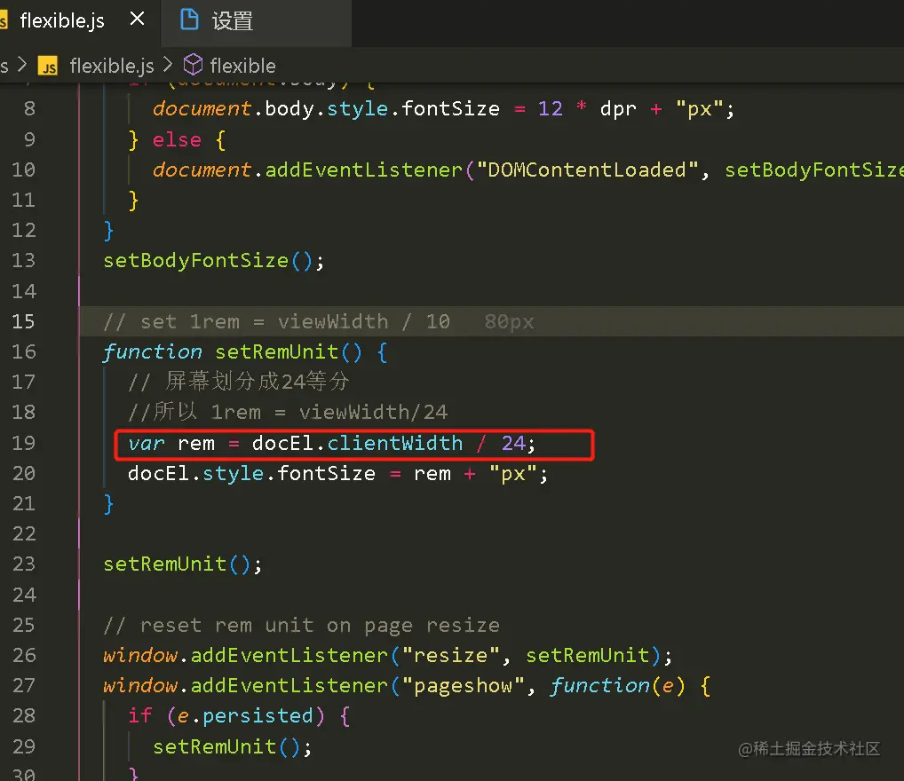Click clientWidth on line 19
Screen dimensions: 904x781
395,443
